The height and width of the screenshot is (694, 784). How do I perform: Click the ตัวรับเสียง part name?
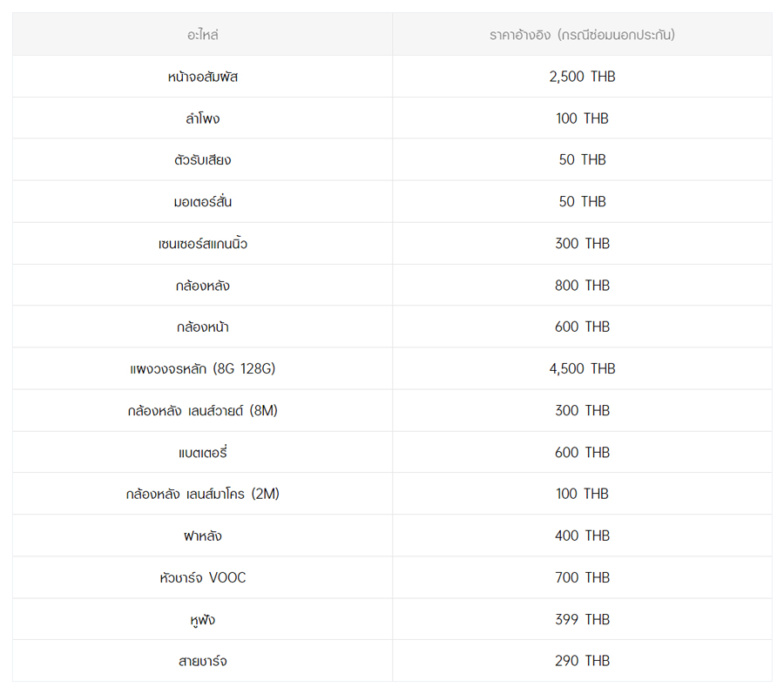point(202,160)
